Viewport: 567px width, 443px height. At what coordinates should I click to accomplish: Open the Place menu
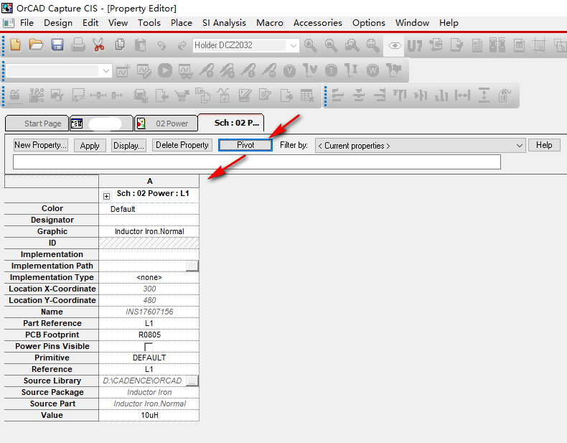181,23
